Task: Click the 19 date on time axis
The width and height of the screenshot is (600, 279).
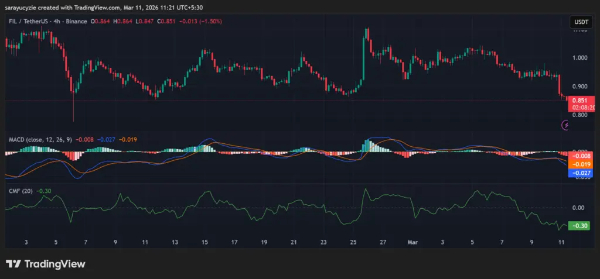Action: point(264,242)
